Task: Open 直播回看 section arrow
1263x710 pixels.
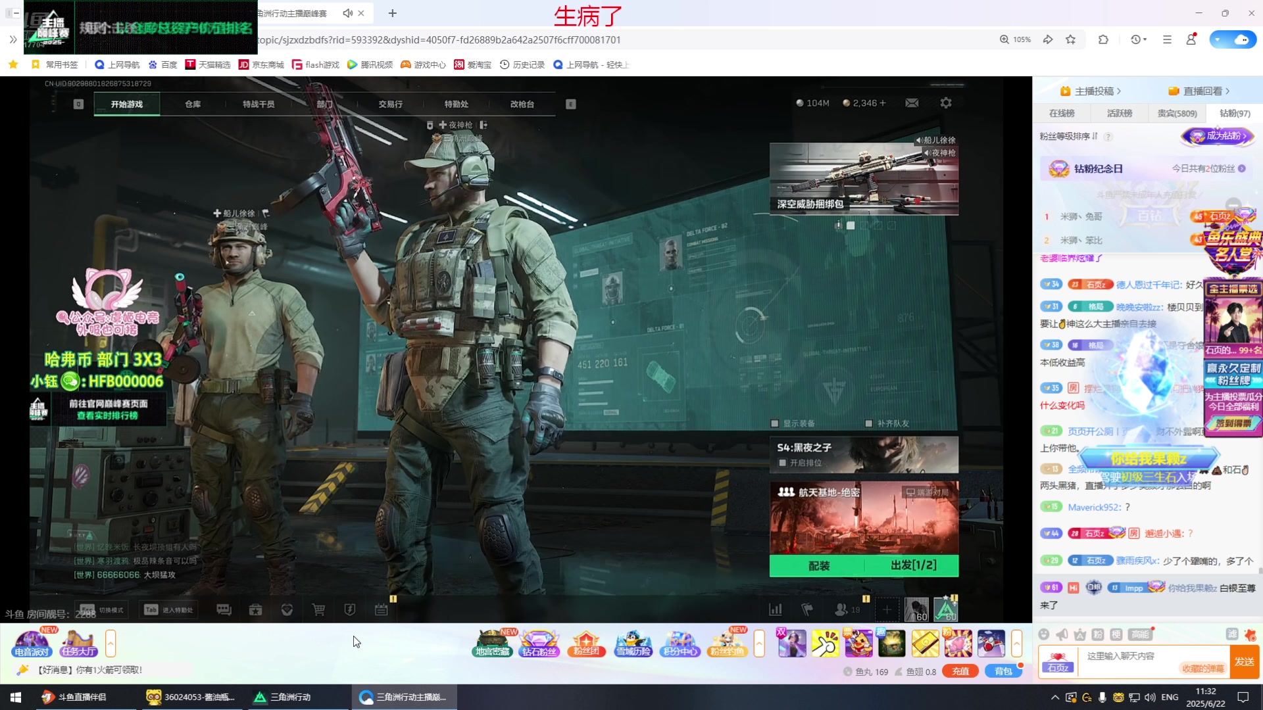Action: click(1227, 91)
